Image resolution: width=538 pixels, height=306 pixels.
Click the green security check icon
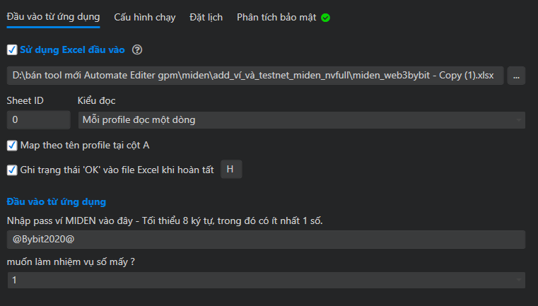pyautogui.click(x=326, y=17)
